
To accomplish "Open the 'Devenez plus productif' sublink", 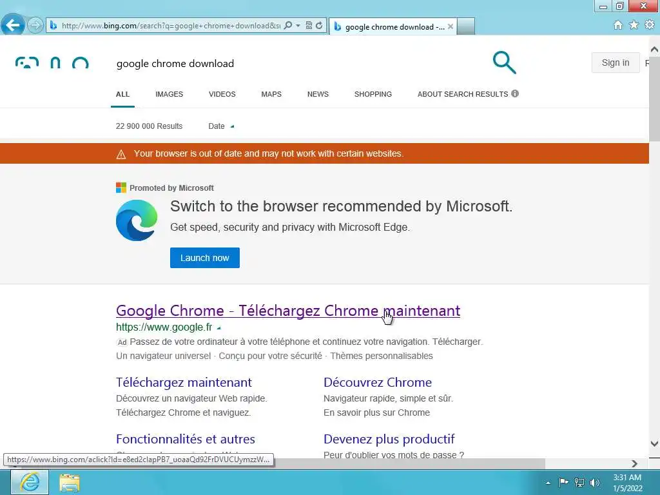I will 389,439.
